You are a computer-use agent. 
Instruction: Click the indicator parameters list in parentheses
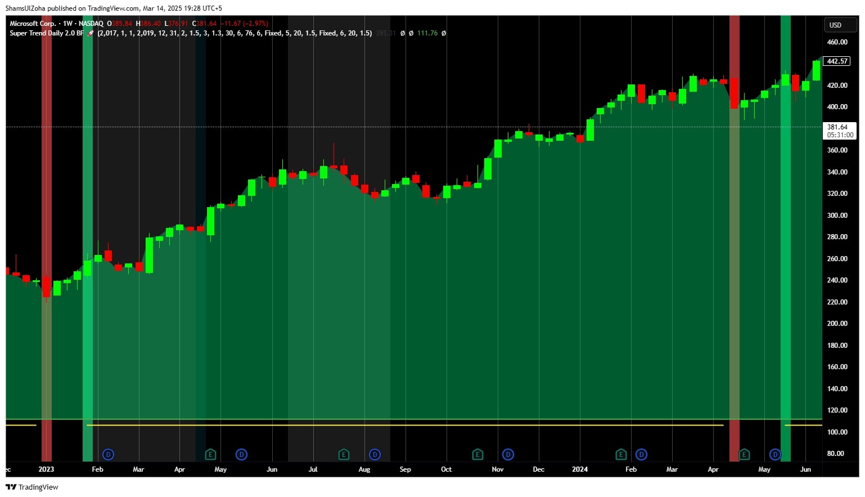(235, 33)
